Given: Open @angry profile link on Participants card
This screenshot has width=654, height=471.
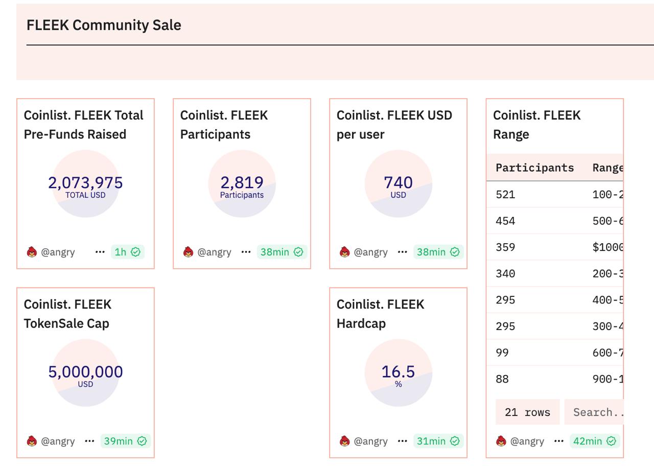Looking at the screenshot, I should [214, 252].
